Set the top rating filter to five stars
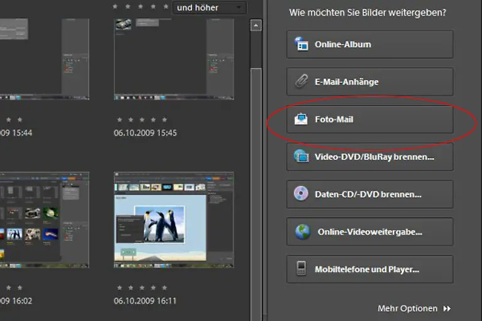The width and height of the screenshot is (482, 321). tap(164, 6)
